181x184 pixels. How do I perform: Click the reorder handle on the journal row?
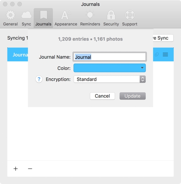click(x=165, y=54)
